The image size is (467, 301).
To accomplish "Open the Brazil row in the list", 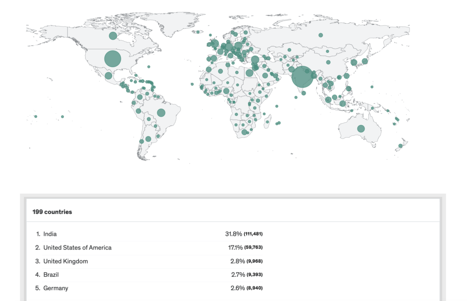I will coord(51,275).
